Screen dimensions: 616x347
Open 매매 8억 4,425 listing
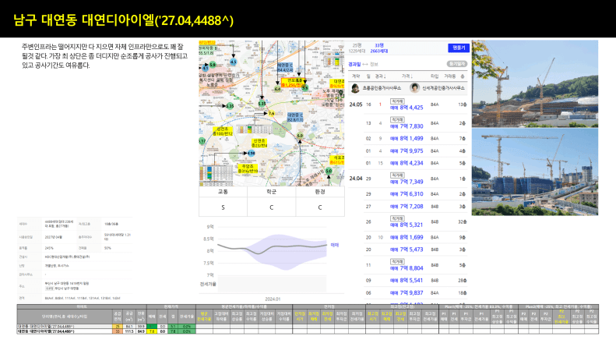[407, 108]
